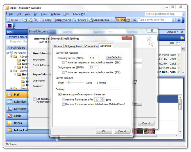Switch to the Outgoing Server tab

point(74,46)
